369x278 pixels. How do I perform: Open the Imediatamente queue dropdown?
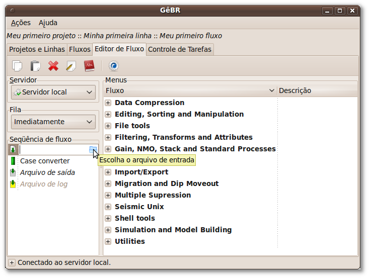coord(53,122)
